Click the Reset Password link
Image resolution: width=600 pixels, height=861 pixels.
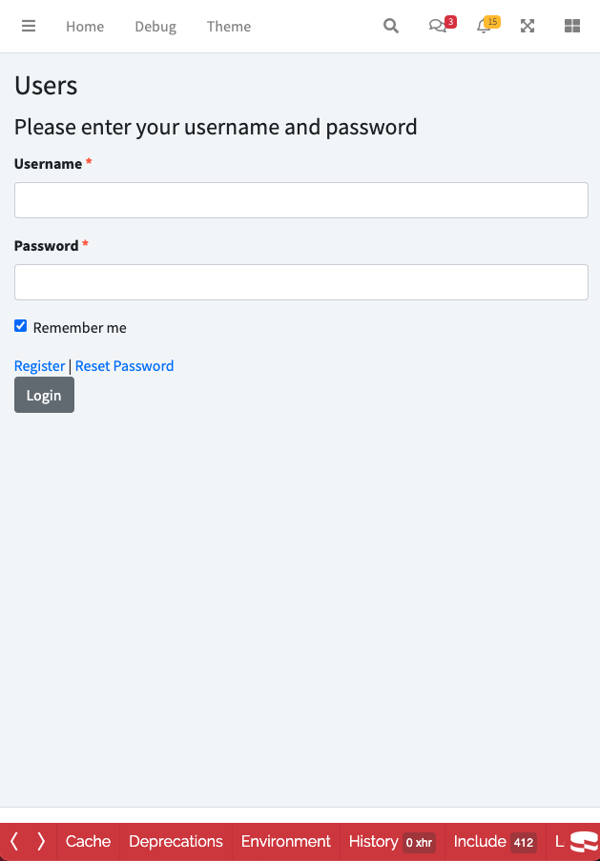[x=124, y=366]
